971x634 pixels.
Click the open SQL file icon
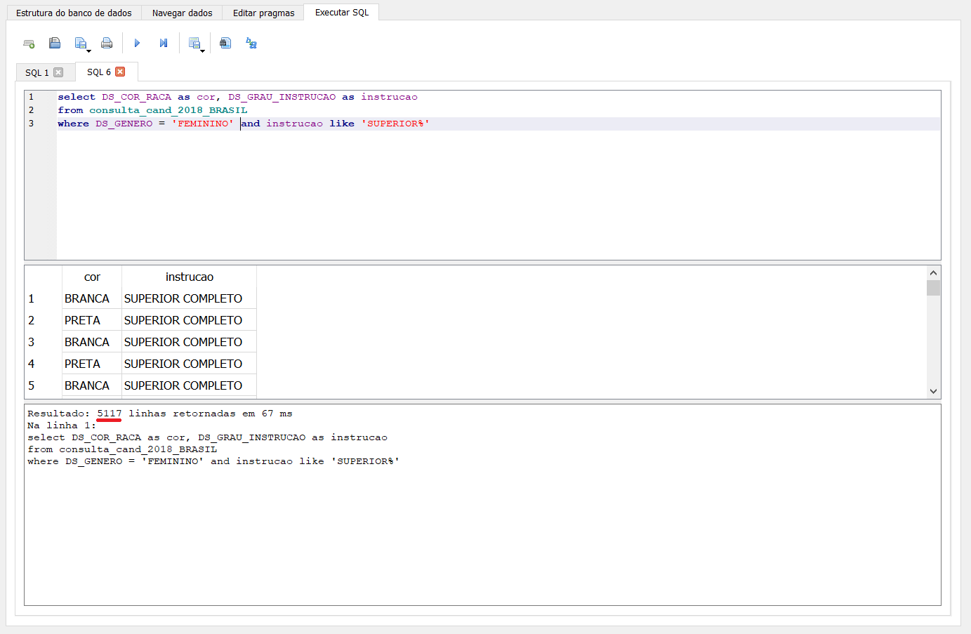tap(55, 44)
